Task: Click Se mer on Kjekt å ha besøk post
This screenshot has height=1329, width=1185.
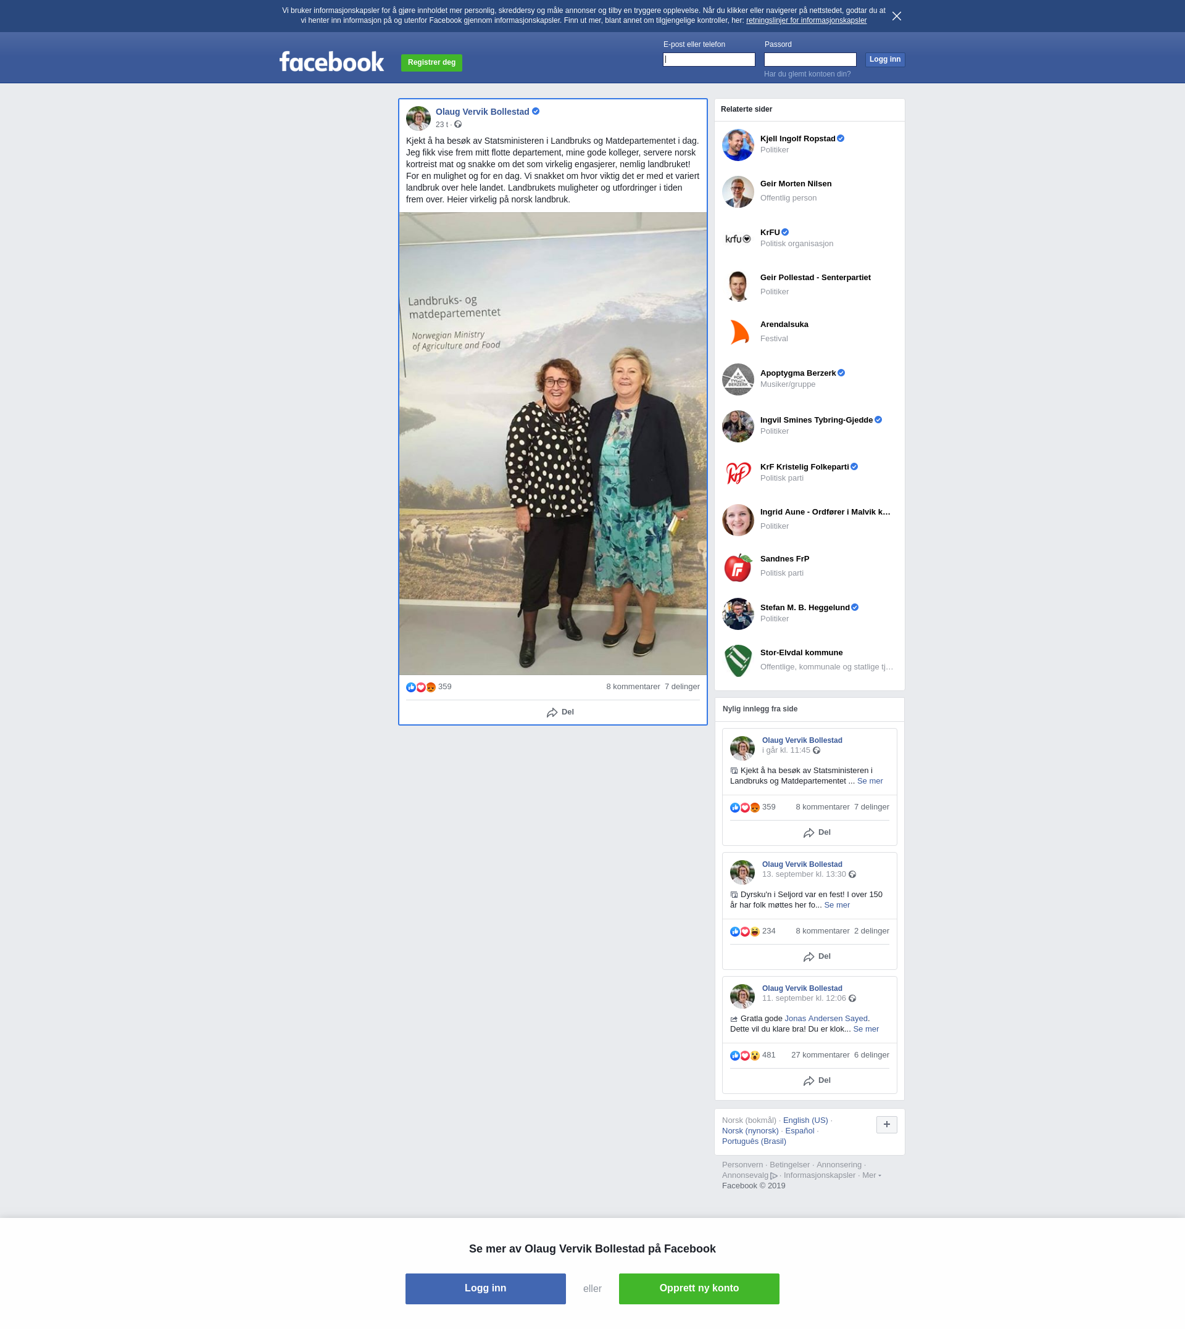Action: 869,781
